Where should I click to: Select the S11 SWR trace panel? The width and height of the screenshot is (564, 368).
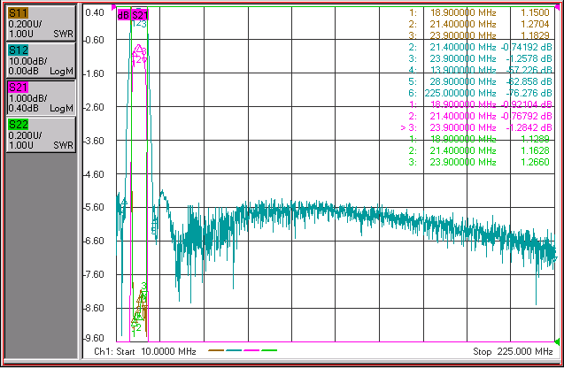point(41,23)
